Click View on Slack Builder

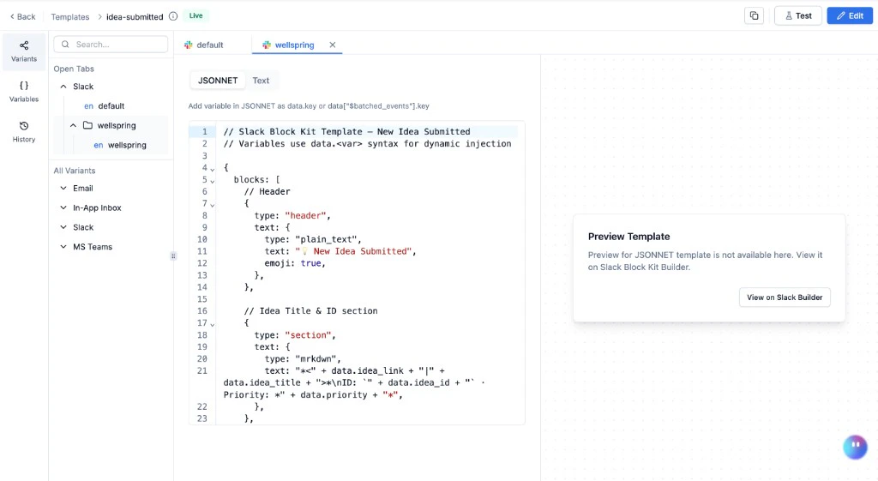[x=785, y=298]
